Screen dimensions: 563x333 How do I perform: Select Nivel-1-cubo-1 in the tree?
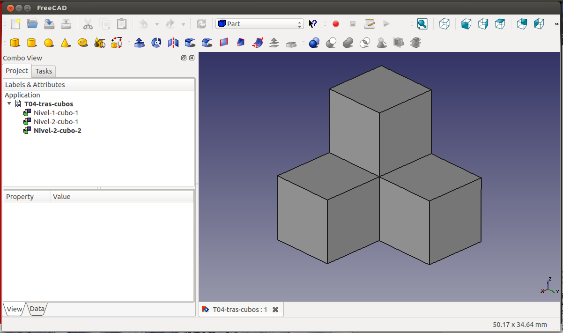coord(56,113)
